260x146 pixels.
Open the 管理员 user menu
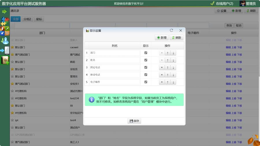coord(248,3)
